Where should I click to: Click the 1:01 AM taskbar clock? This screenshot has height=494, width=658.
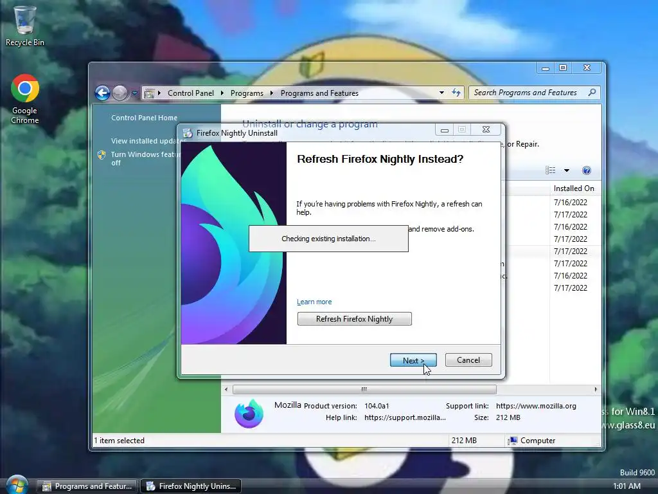point(627,486)
